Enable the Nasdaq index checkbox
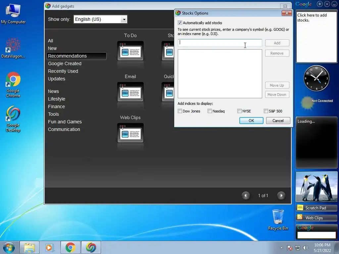 (210, 111)
